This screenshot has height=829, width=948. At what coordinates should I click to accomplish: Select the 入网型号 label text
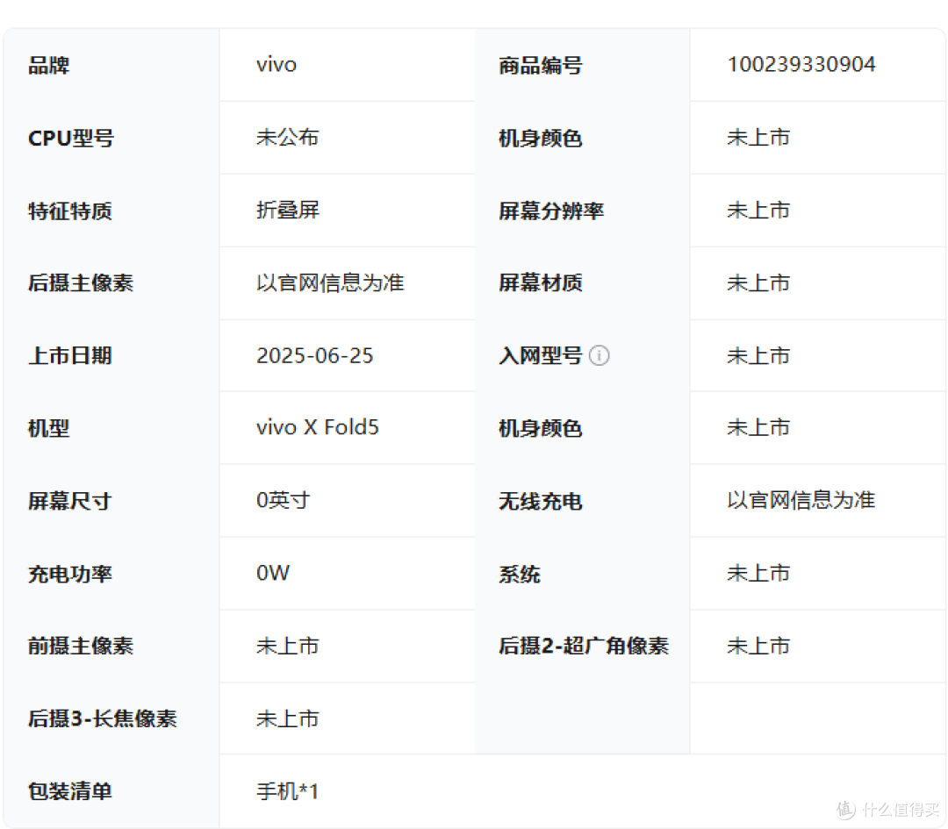coord(540,355)
